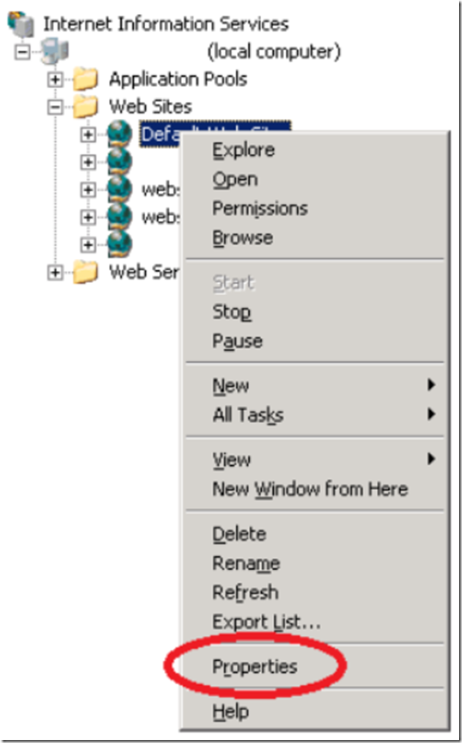Collapse the Web Sites node
Screen dimensions: 462x743
[x=55, y=106]
